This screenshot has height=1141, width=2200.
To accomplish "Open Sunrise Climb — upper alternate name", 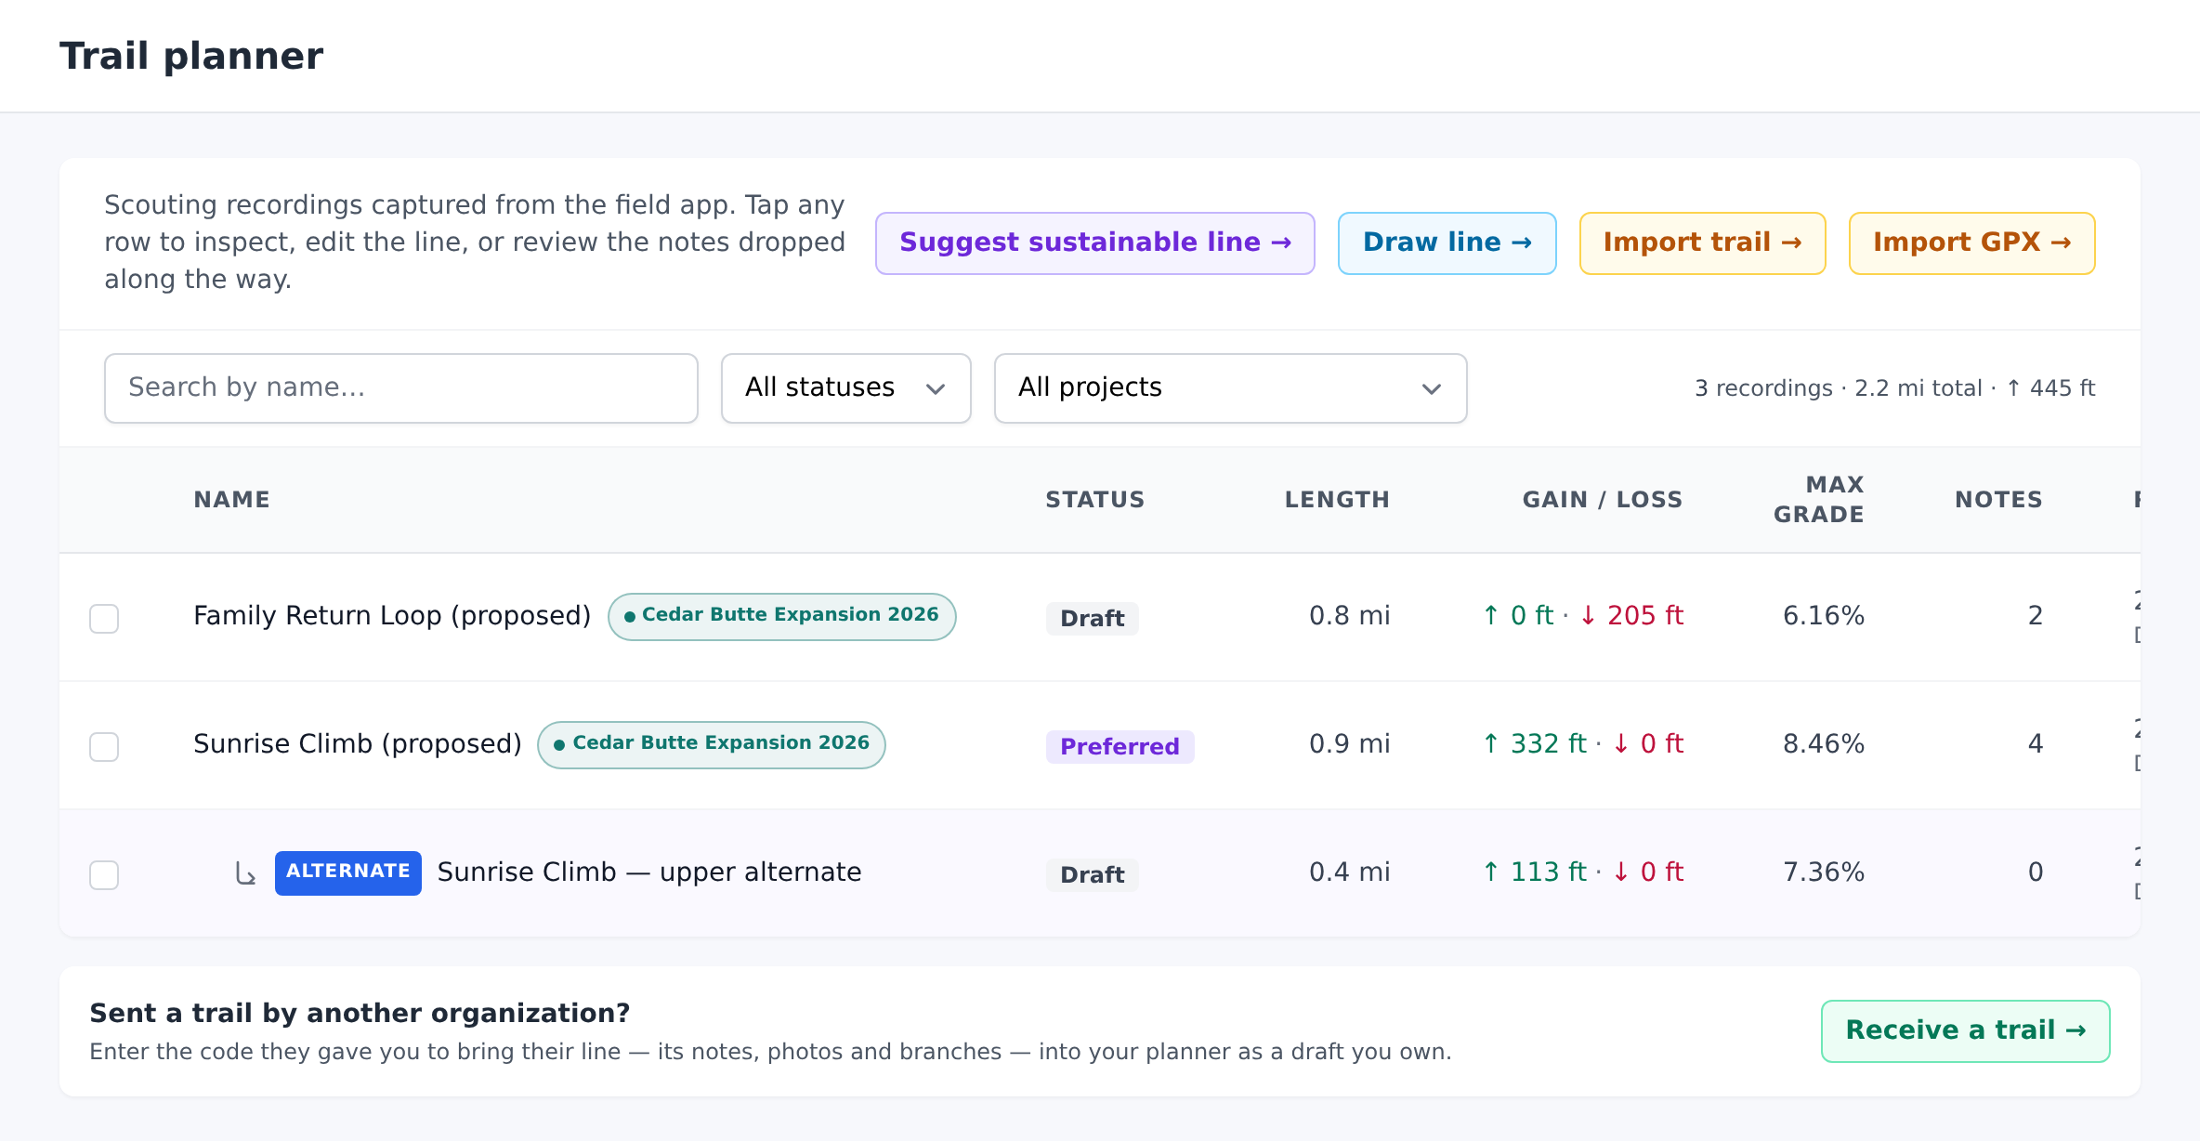I will point(649,872).
